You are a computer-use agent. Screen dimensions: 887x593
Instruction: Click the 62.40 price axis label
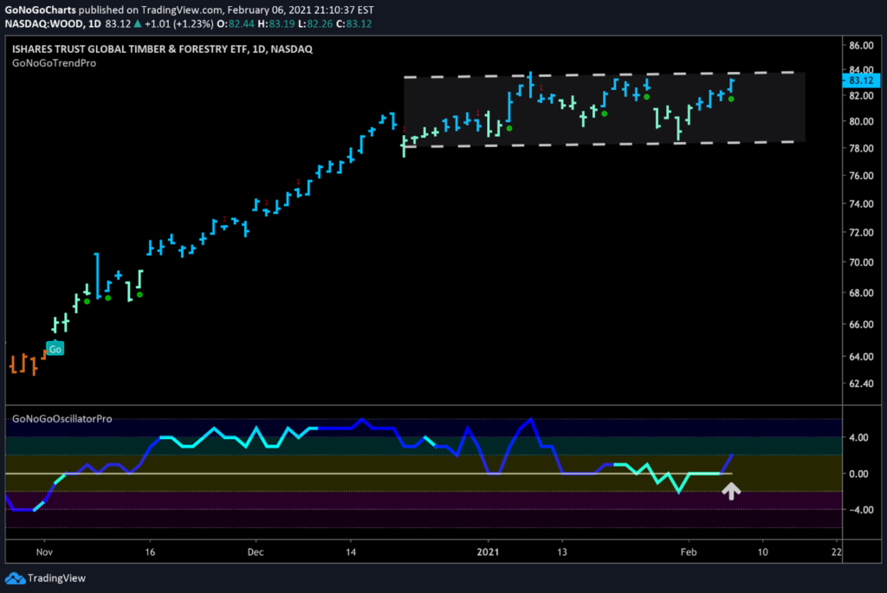[x=861, y=384]
